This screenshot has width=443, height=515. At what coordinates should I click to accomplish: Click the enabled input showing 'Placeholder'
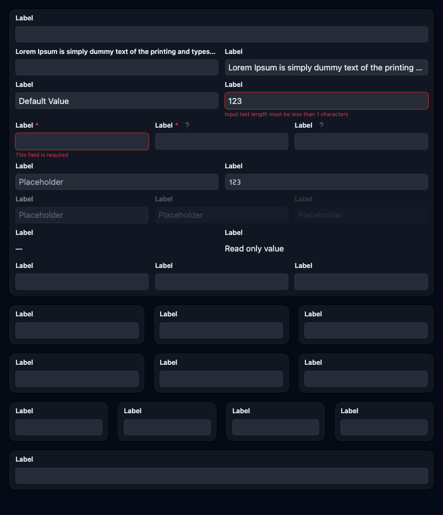117,182
